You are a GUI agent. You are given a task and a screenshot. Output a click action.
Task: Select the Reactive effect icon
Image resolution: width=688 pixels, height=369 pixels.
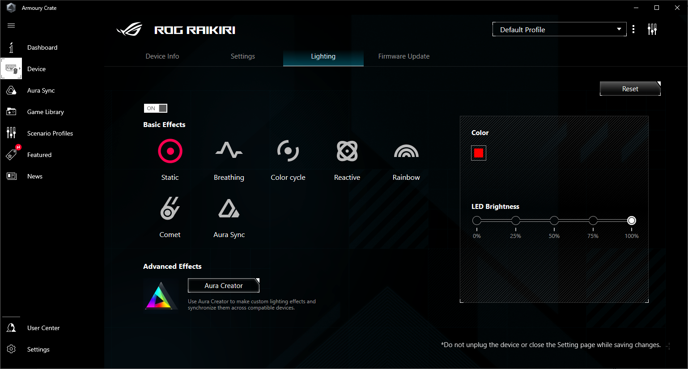click(x=347, y=151)
